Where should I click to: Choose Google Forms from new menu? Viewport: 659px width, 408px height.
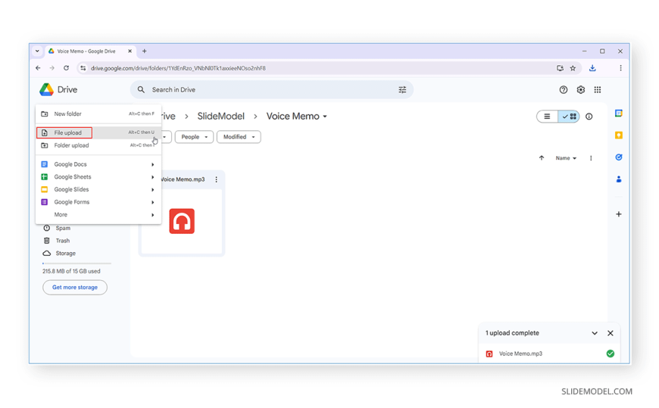98,202
